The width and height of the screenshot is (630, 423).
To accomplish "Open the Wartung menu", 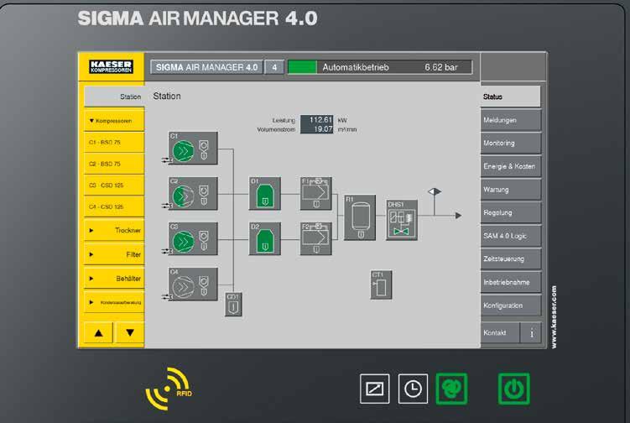I will 511,190.
